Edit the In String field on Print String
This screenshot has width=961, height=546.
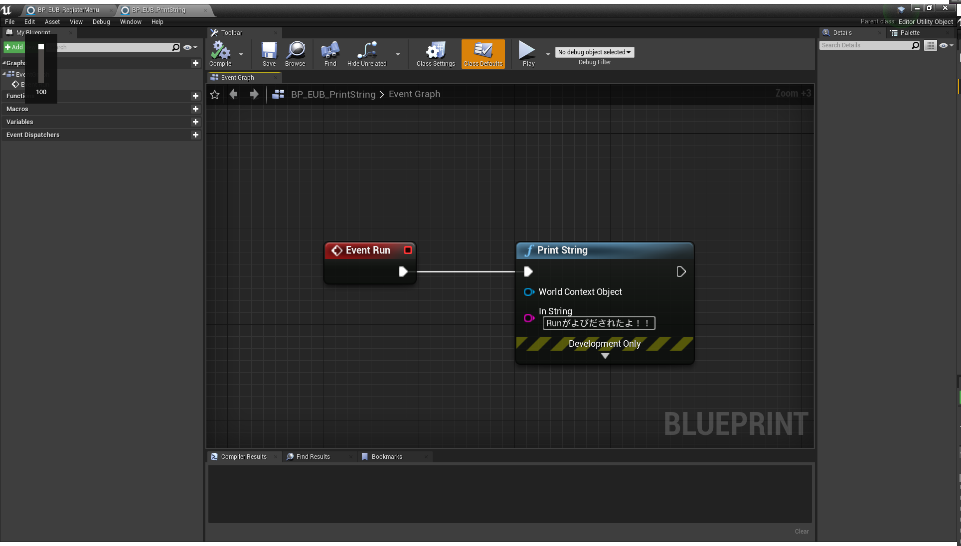(x=598, y=323)
